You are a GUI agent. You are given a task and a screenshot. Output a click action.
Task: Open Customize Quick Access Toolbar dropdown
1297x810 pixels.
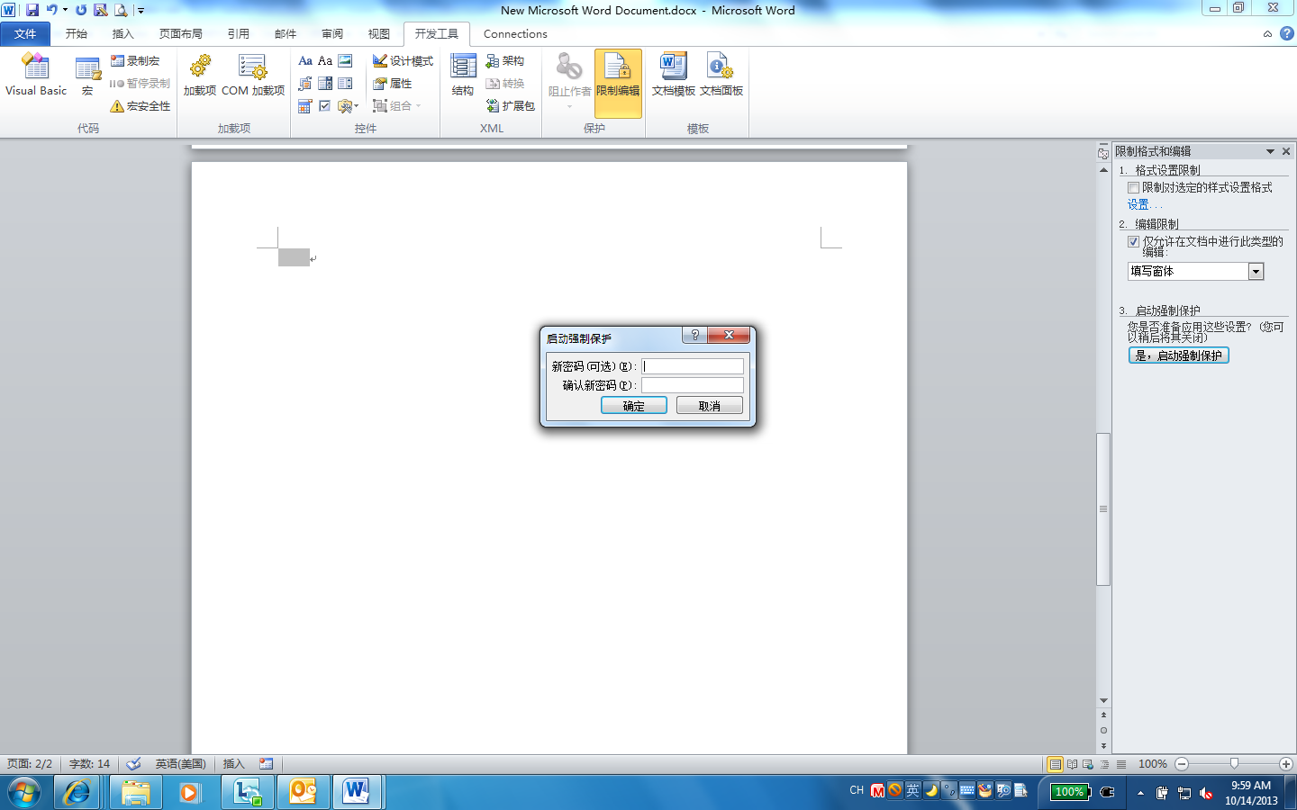141,10
